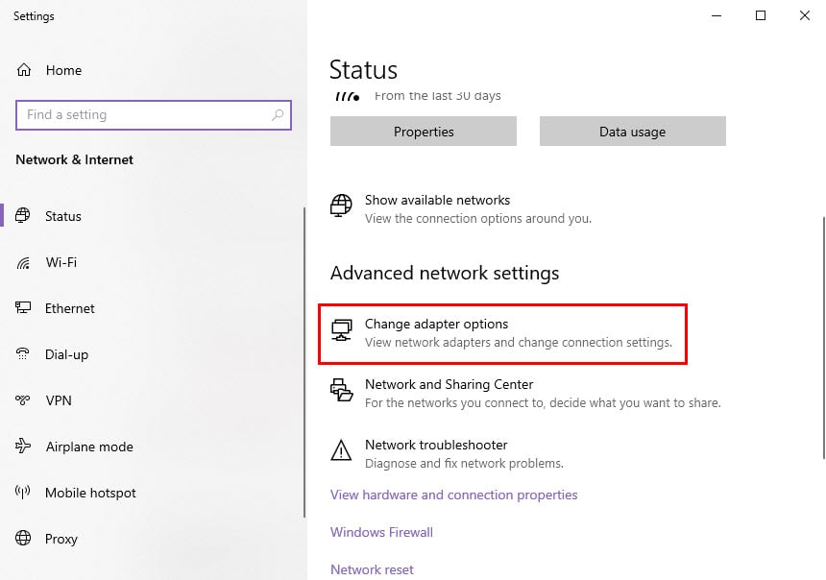This screenshot has width=826, height=580.
Task: Click the Proxy globe icon
Action: click(x=23, y=538)
